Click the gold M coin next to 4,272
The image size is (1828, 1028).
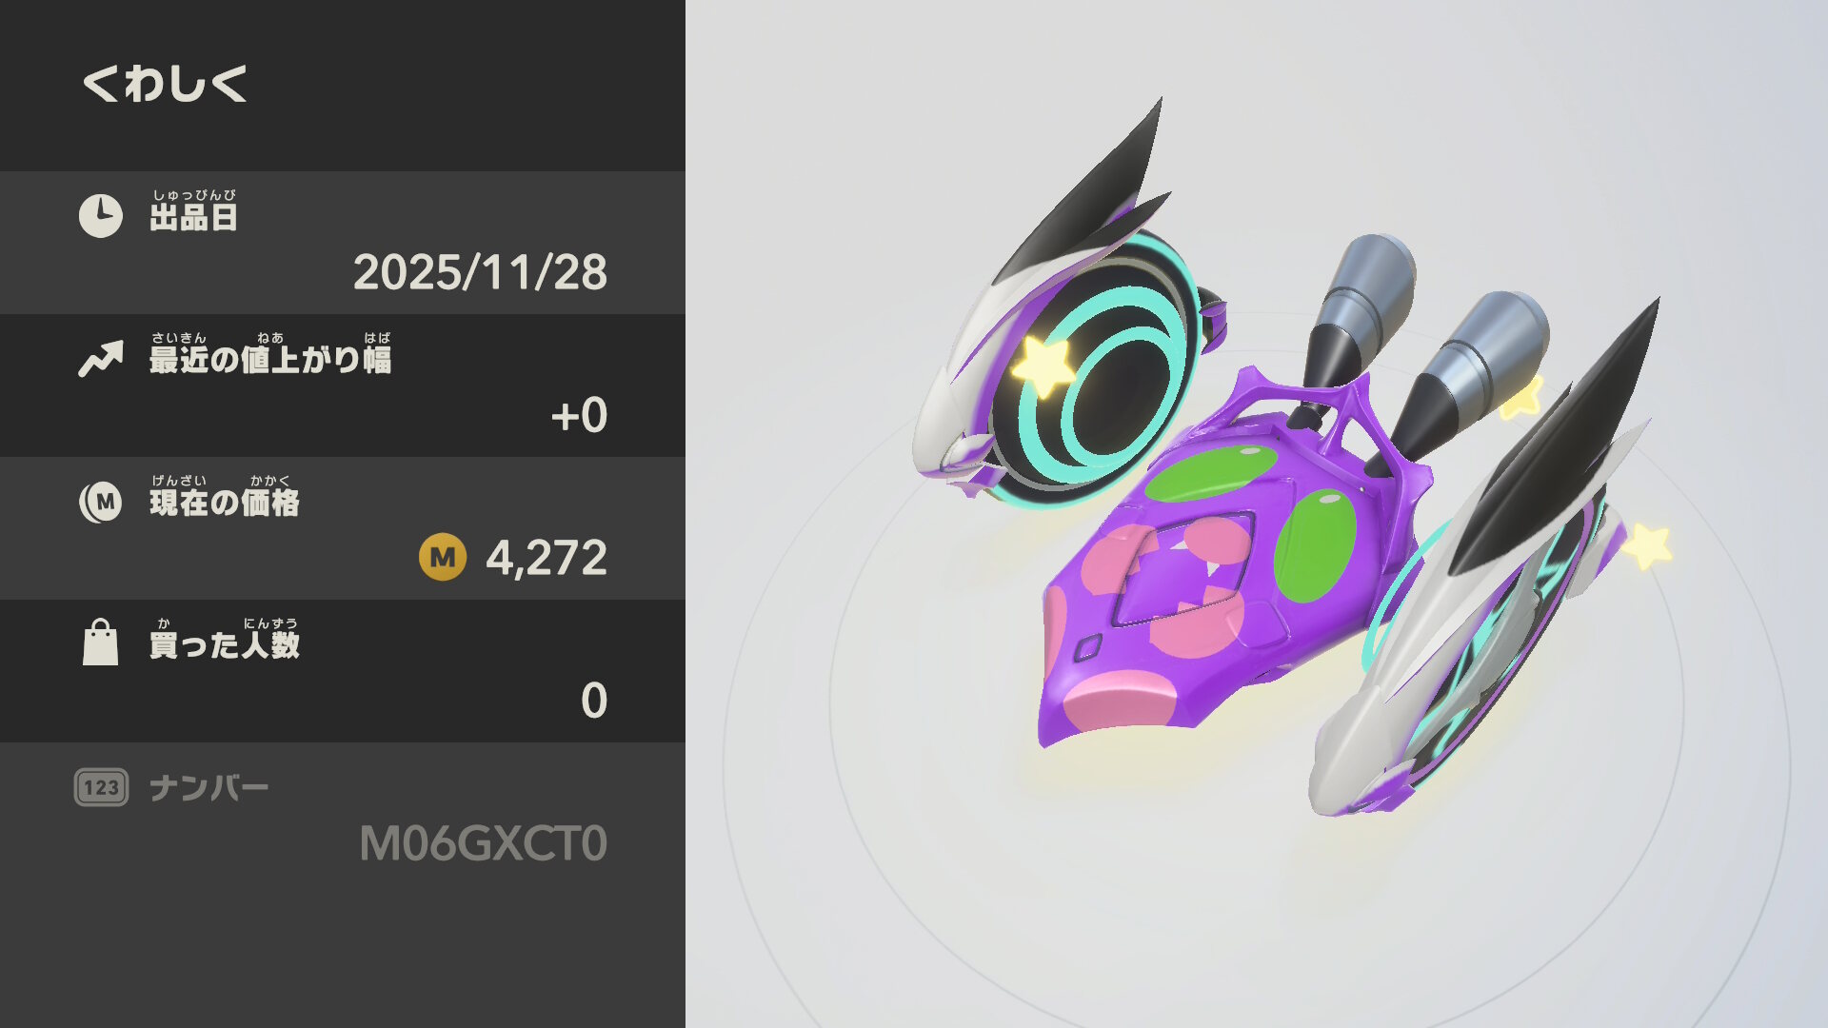[443, 557]
